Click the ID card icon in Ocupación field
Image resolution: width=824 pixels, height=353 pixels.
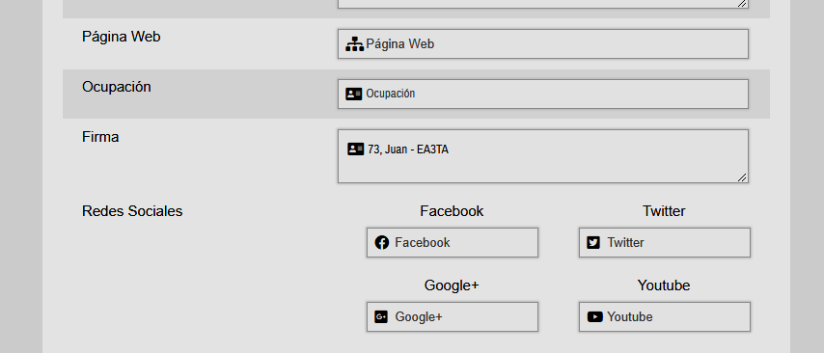click(354, 94)
